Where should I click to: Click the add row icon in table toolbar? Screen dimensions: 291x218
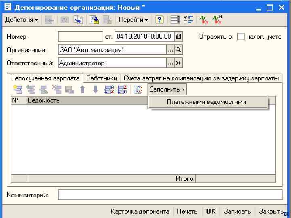point(18,89)
